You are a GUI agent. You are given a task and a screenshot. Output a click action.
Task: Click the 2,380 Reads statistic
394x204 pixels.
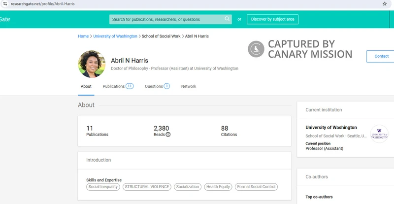click(162, 131)
